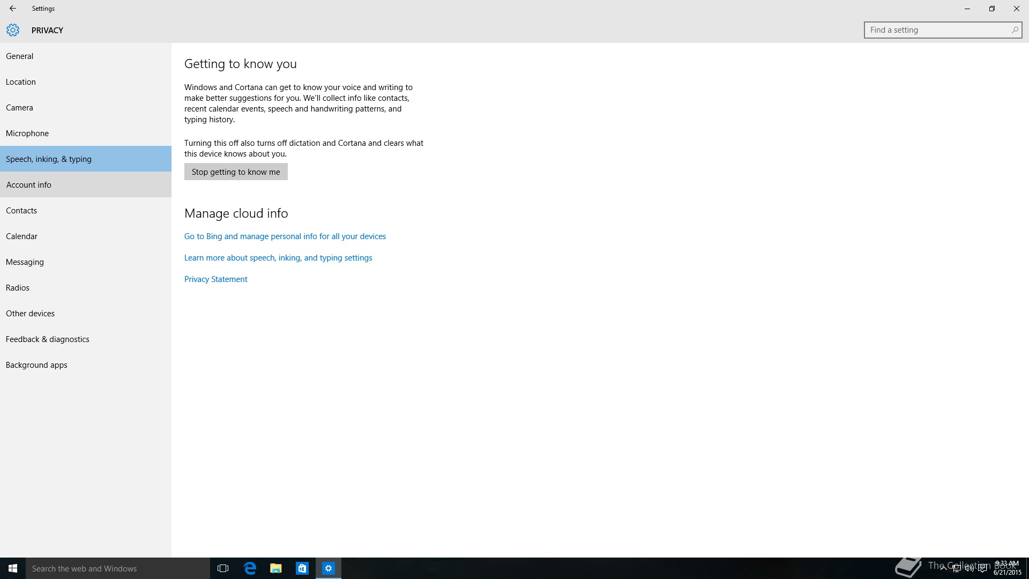
Task: Open the Location privacy section
Action: click(86, 81)
